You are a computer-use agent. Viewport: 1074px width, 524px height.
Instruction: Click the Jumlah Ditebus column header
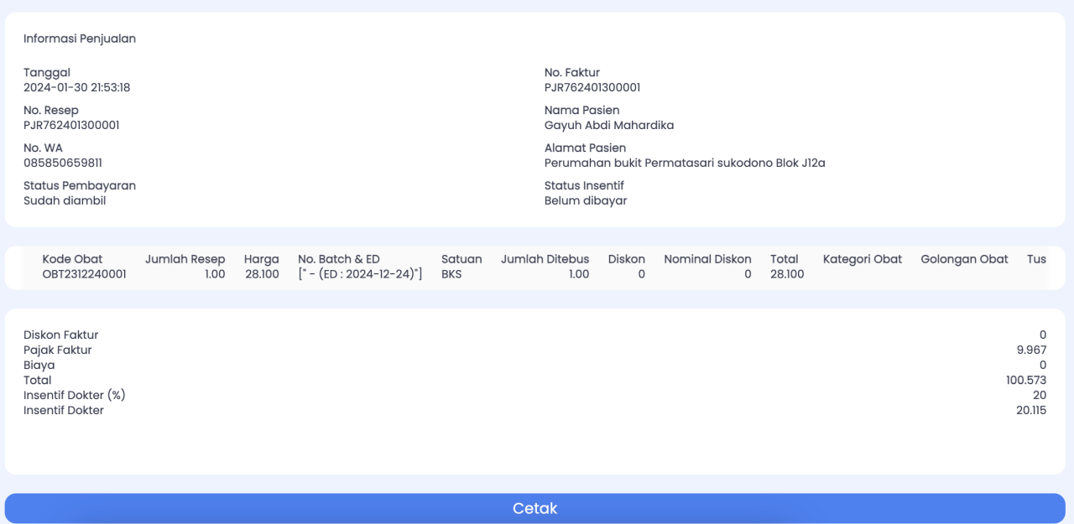coord(545,259)
